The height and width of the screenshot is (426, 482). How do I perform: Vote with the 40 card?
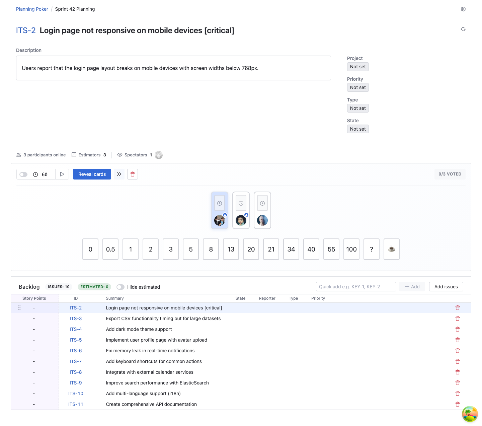311,249
